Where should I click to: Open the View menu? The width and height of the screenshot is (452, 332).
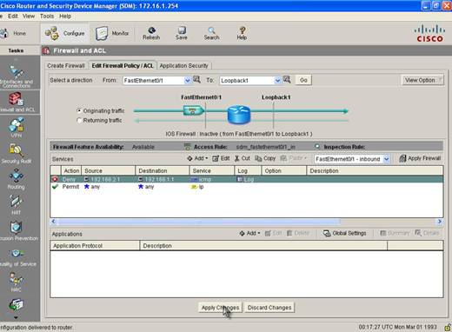(x=29, y=17)
